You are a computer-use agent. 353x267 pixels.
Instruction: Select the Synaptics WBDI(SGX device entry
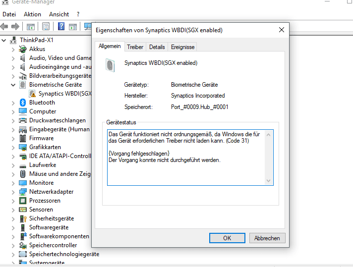[x=65, y=94]
